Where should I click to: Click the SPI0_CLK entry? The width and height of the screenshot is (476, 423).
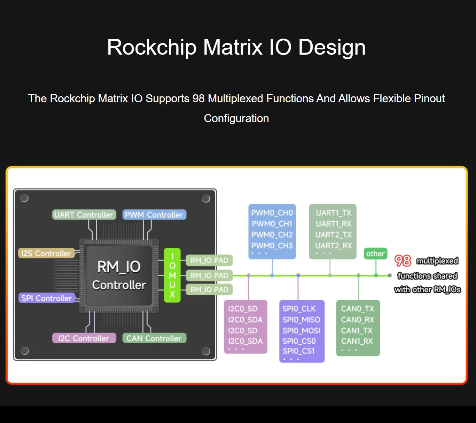click(x=299, y=309)
